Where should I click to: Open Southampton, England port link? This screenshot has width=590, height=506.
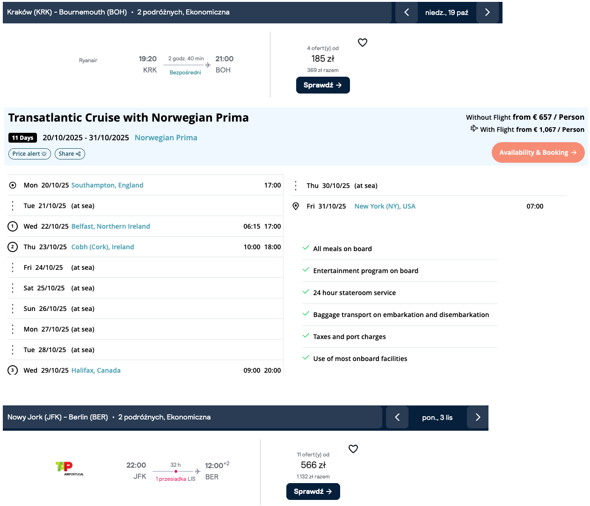pos(107,185)
